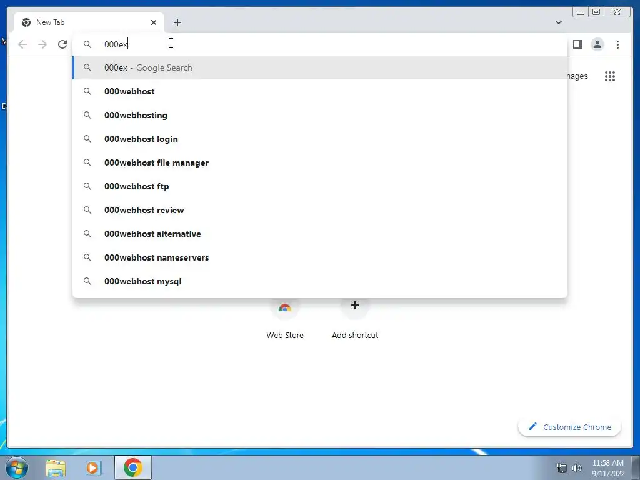Select '000webhost ftp' suggestion

[320, 186]
